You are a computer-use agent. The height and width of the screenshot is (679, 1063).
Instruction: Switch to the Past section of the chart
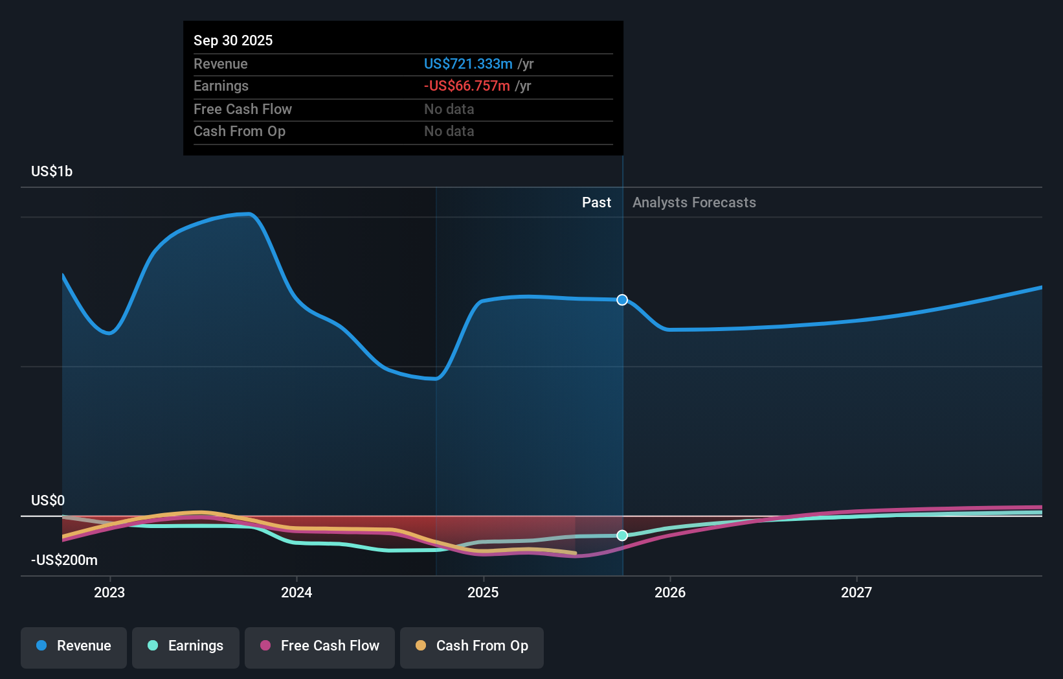click(596, 202)
